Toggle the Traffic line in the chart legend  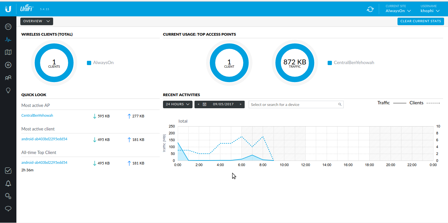click(x=399, y=103)
